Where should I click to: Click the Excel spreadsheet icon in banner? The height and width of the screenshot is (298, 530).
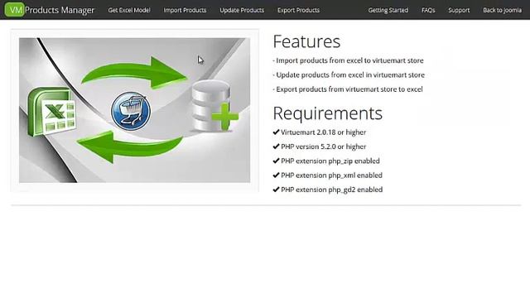tap(51, 112)
